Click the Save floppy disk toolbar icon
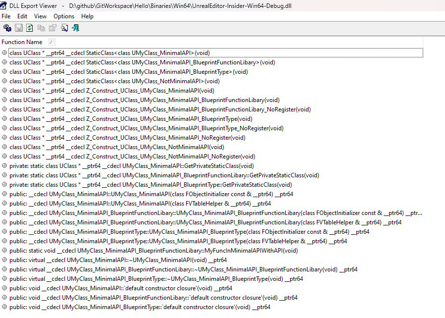The image size is (445, 318). point(19,28)
